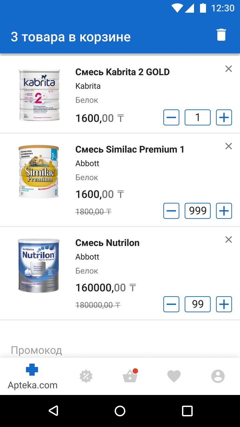Screen dimensions: 240x427
Task: Decrease Nutrilon quantity
Action: click(x=171, y=304)
